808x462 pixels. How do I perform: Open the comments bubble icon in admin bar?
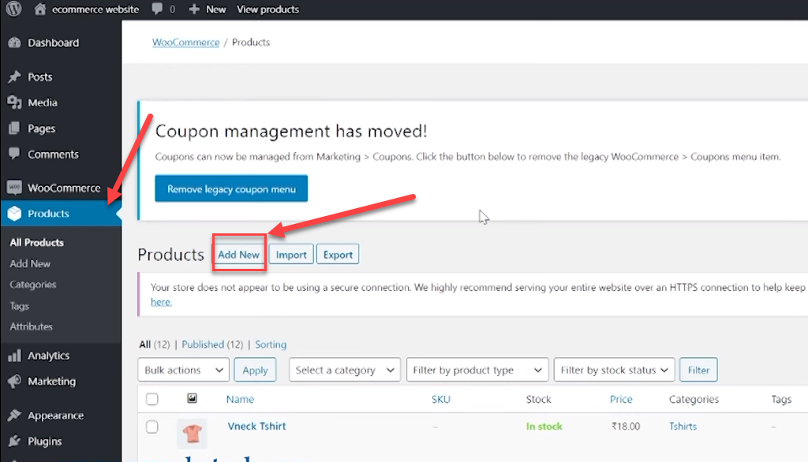pyautogui.click(x=157, y=9)
